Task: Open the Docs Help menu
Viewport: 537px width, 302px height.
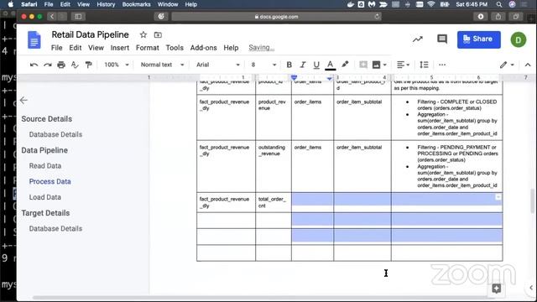Action: tap(231, 48)
